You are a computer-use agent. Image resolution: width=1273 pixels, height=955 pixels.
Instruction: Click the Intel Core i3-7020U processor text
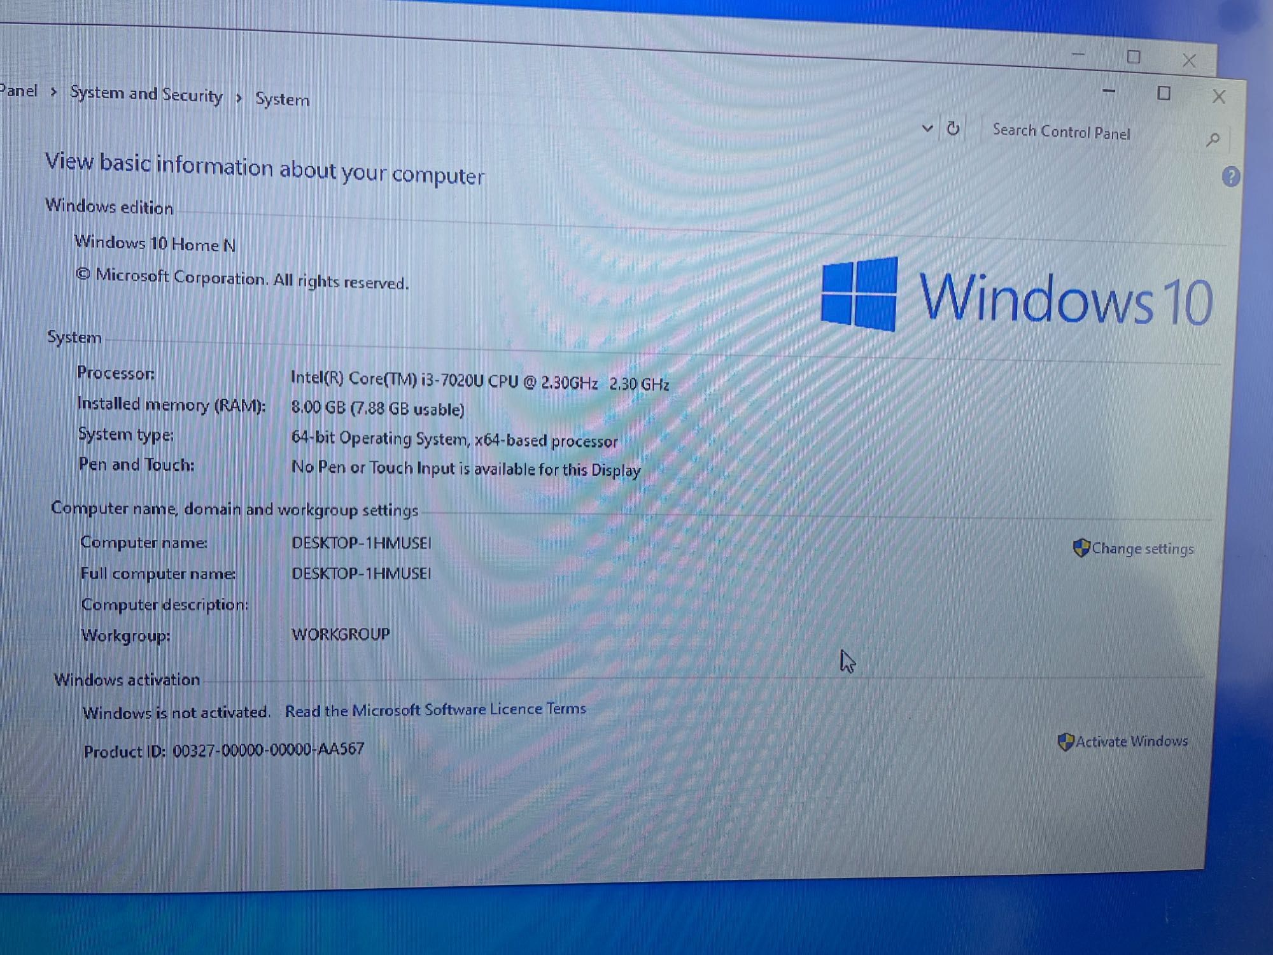point(480,380)
